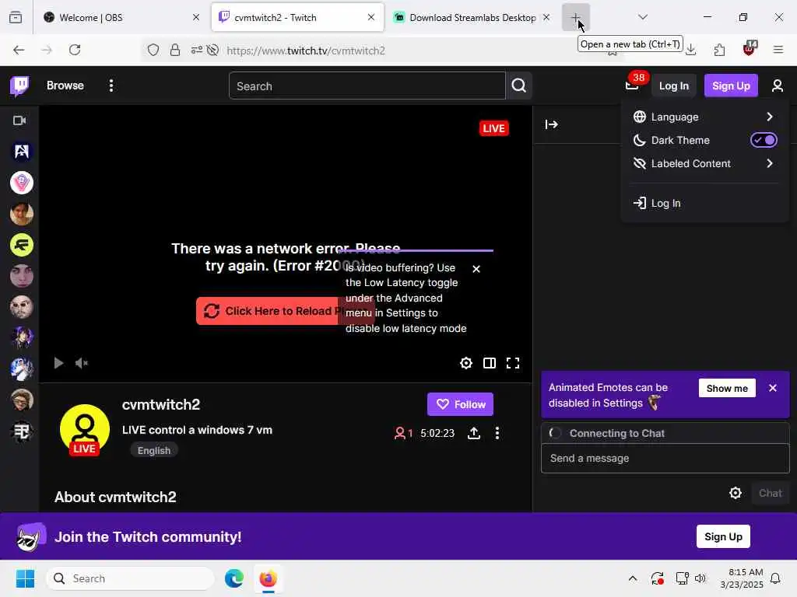Unmute the stream volume icon

click(x=81, y=363)
